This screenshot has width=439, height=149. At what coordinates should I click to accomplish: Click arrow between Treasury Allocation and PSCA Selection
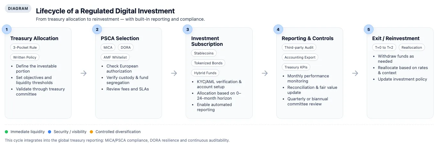83,73
